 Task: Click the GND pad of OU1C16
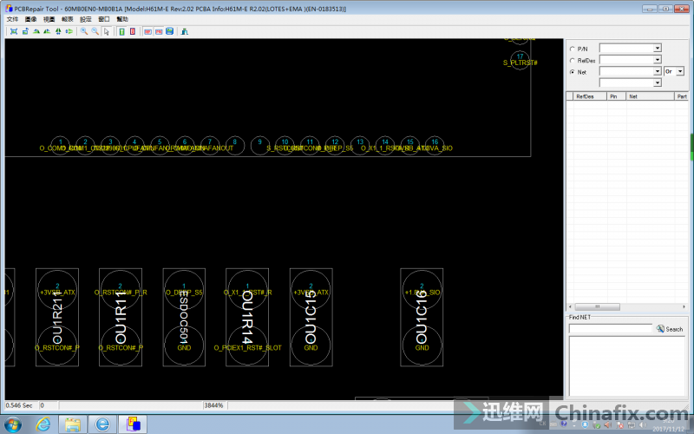point(422,345)
